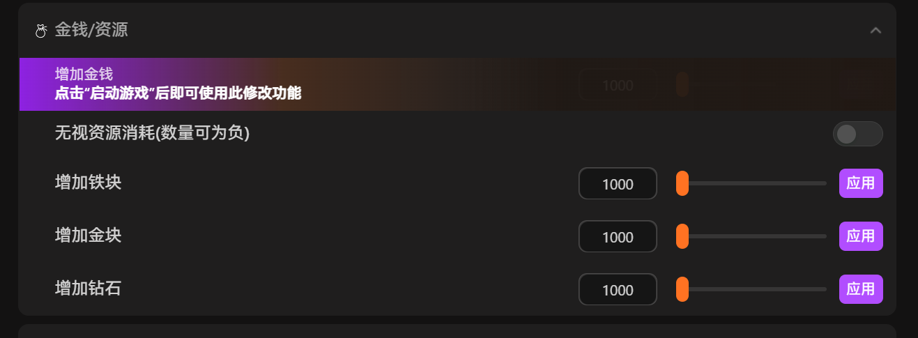
Task: Focus the 增加钻石 amount input box
Action: (x=618, y=290)
